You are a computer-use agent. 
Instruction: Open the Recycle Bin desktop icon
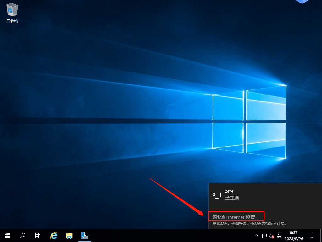click(x=12, y=13)
